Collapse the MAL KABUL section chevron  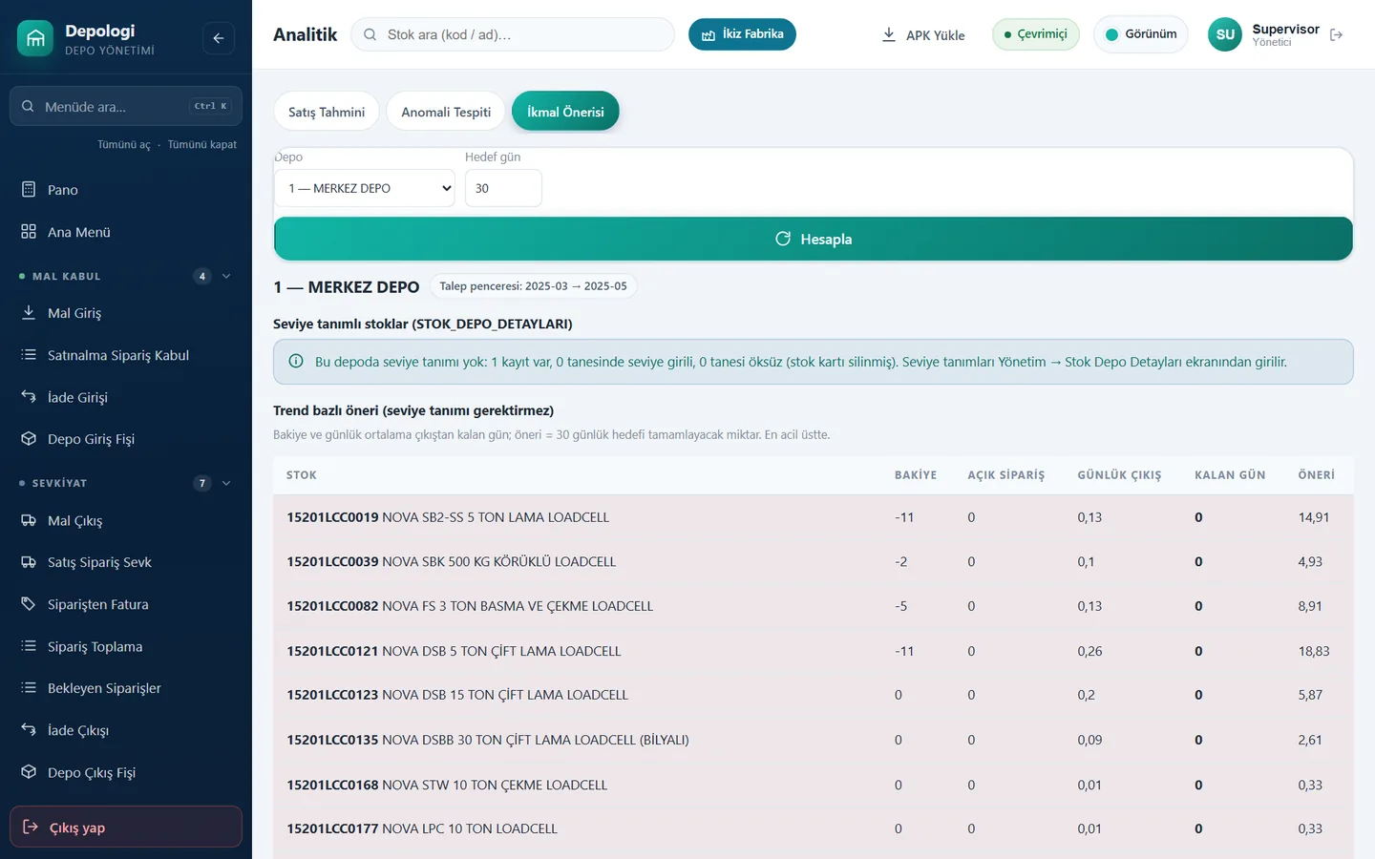(x=226, y=276)
